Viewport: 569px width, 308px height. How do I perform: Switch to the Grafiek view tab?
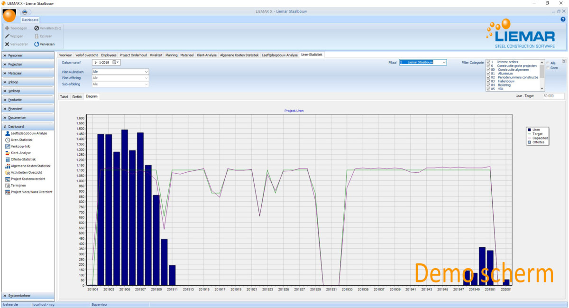click(77, 96)
